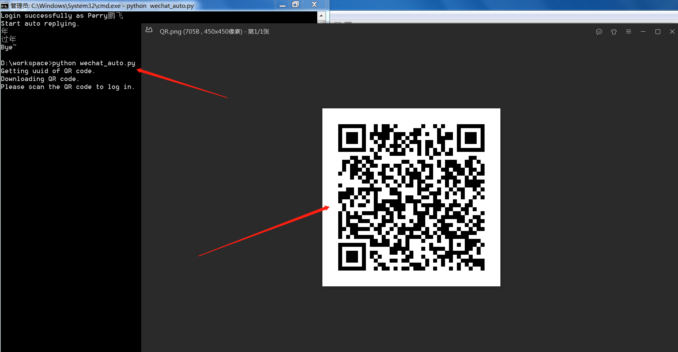Click the image viewer app logo icon

point(149,30)
